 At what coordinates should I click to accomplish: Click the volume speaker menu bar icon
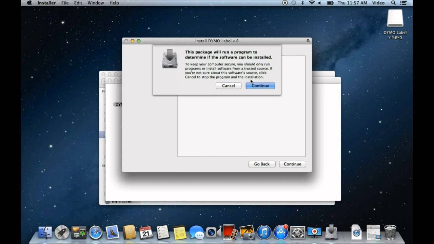[320, 3]
